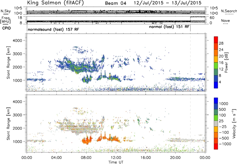Click the date range "12/Jul/2015 - 13/Jul/2015"
237x164 pixels.
(168, 3)
